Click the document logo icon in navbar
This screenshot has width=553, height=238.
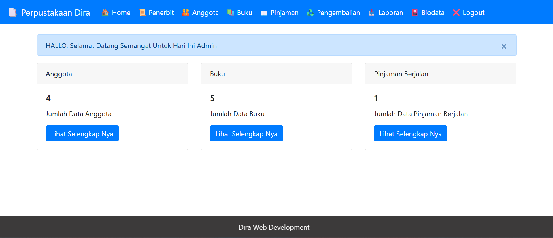(x=13, y=13)
